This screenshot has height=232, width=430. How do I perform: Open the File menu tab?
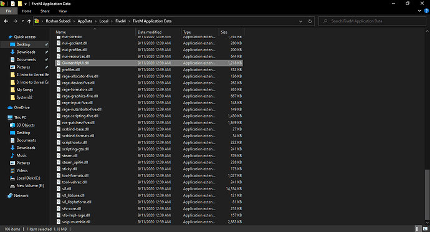pos(9,11)
